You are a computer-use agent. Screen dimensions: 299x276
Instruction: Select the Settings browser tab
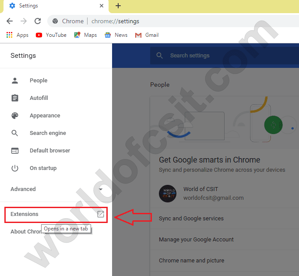[55, 6]
